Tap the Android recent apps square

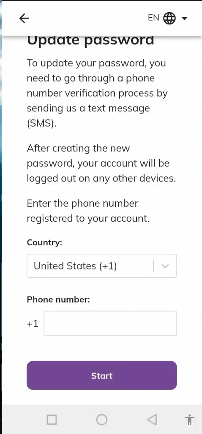pos(52,420)
